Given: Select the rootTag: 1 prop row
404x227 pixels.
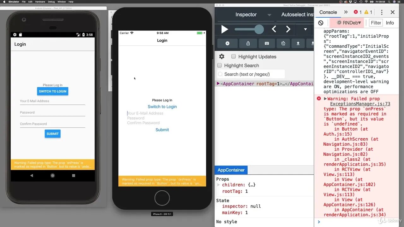Looking at the screenshot, I should click(235, 191).
